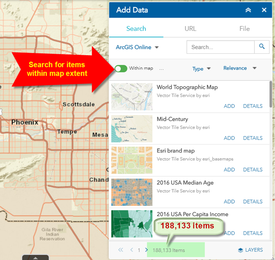This screenshot has height=260, width=275.
Task: Toggle the Within map switch
Action: pyautogui.click(x=121, y=69)
